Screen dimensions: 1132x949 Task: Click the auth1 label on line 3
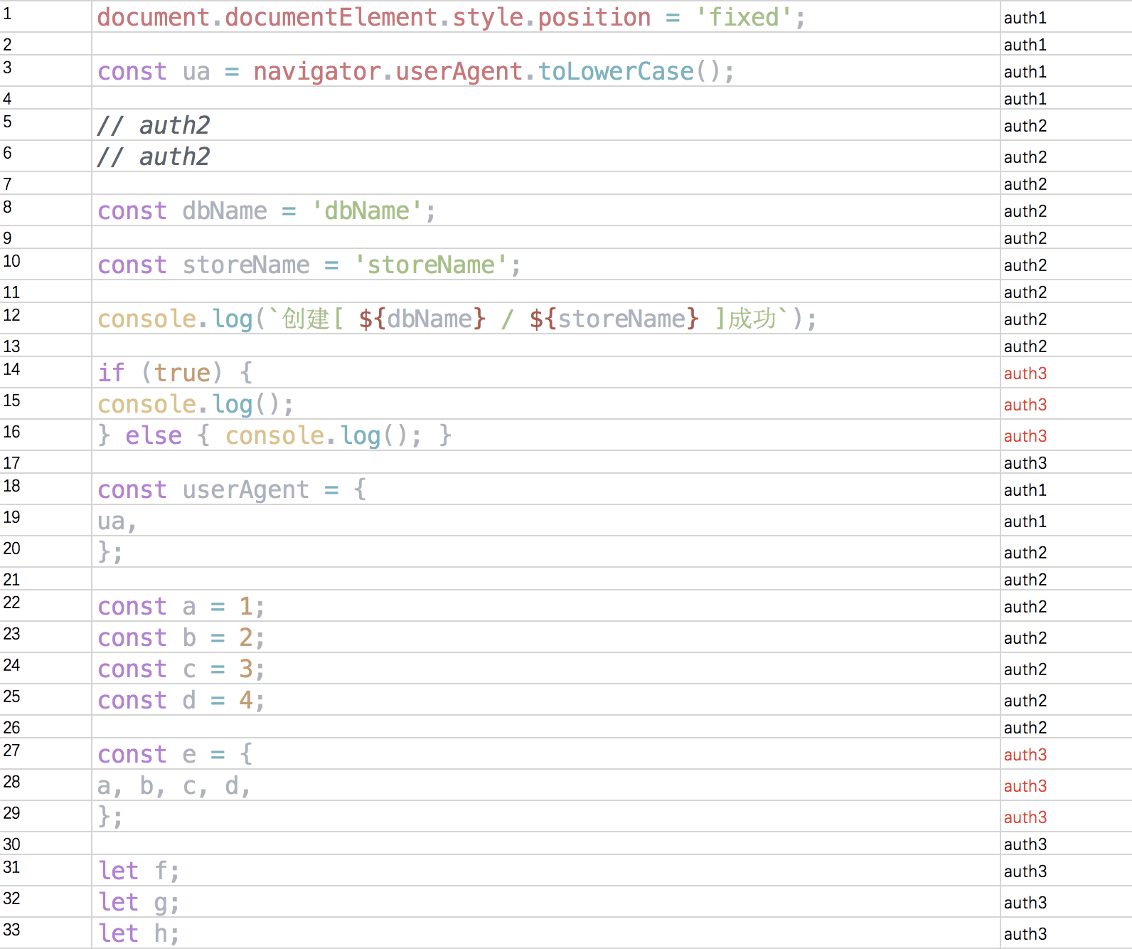pyautogui.click(x=1025, y=72)
